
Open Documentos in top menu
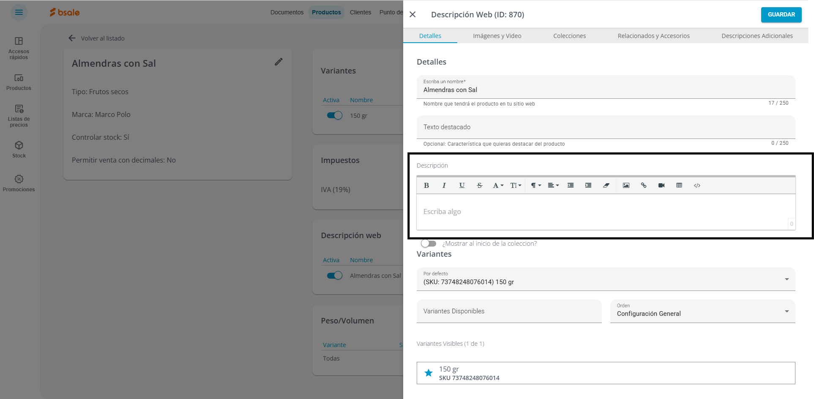pos(287,12)
